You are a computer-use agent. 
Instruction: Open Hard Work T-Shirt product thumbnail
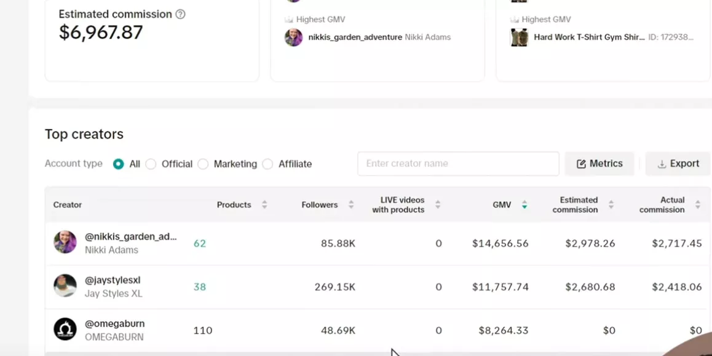[519, 37]
